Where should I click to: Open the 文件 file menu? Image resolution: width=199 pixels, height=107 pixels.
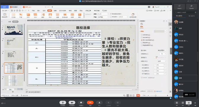6,11
